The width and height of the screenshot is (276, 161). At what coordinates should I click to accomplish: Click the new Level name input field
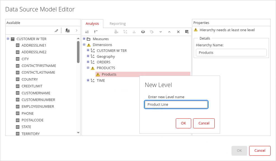click(176, 105)
